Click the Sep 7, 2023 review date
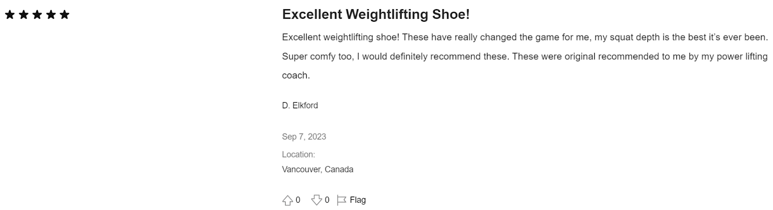773x210 pixels. [x=304, y=137]
